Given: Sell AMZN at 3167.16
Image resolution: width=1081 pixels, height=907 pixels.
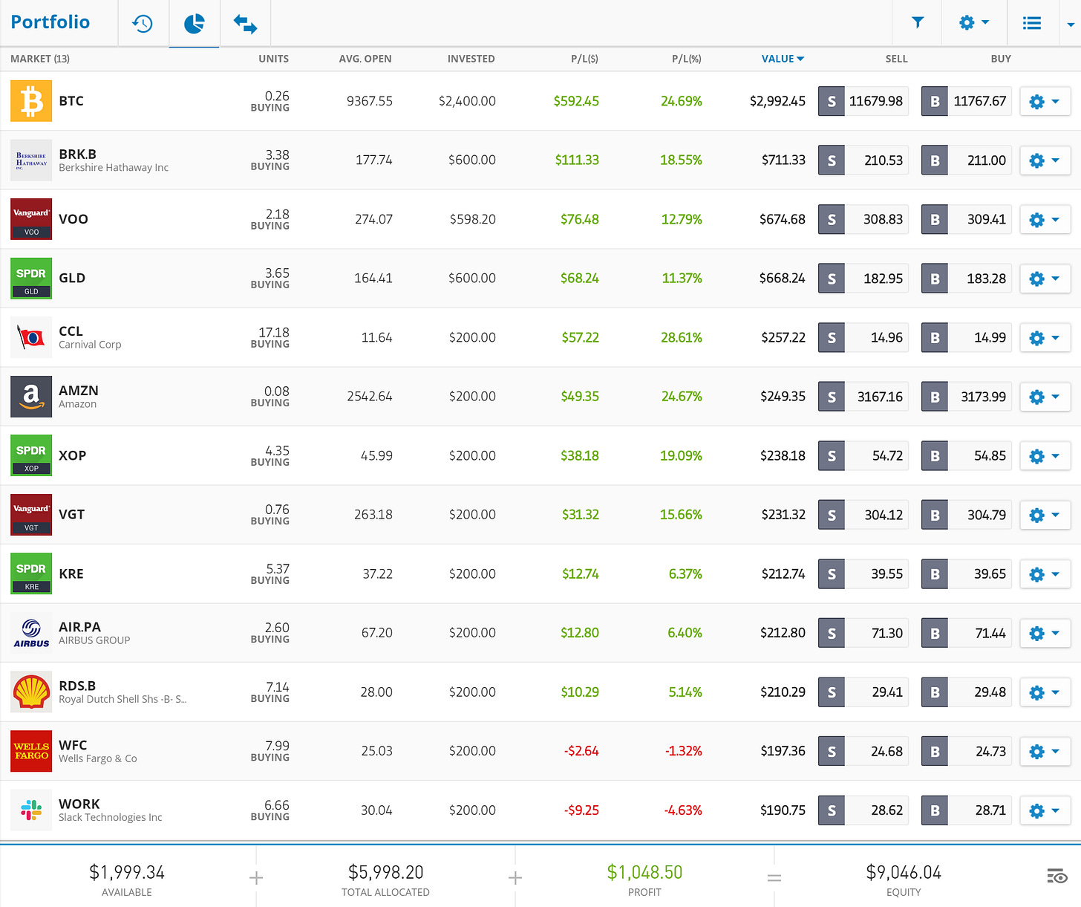Looking at the screenshot, I should (863, 397).
